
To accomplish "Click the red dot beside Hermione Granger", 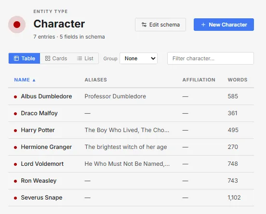I will coord(15,147).
